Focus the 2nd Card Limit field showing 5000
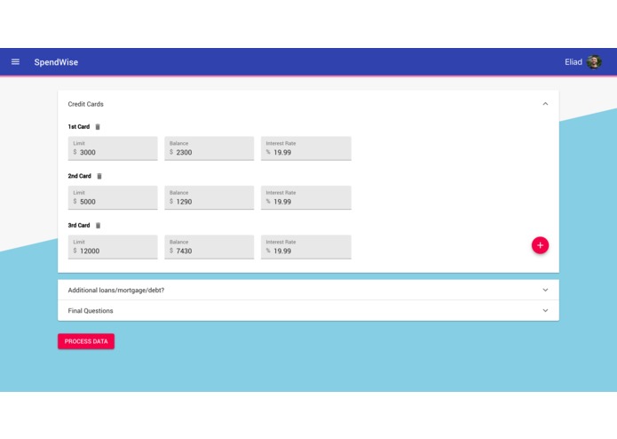The image size is (617, 439). point(113,197)
